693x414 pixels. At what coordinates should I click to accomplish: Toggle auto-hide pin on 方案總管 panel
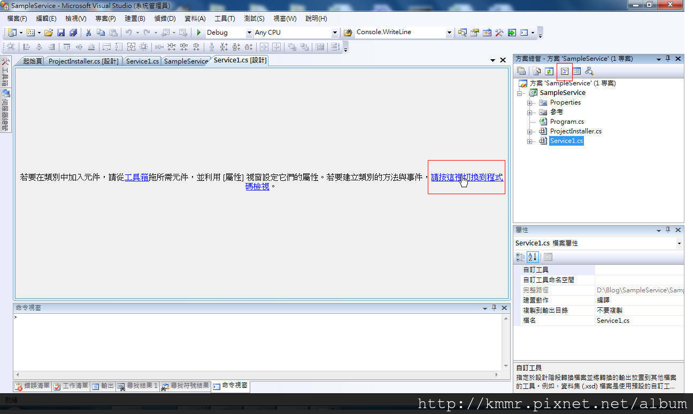pos(668,59)
